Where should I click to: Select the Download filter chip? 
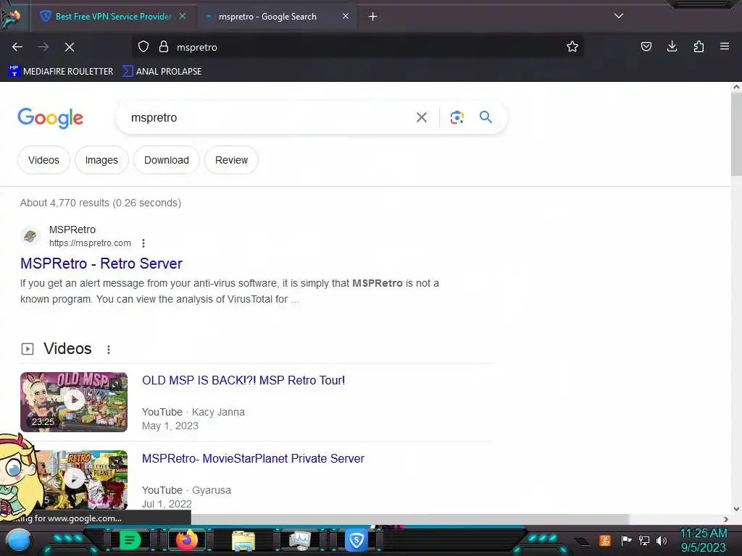tap(167, 160)
